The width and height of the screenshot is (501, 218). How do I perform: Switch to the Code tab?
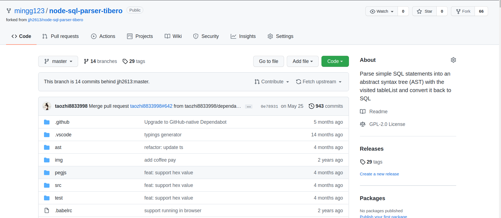pos(21,36)
